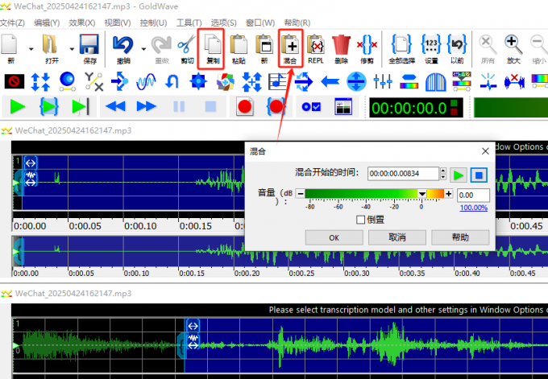548x379 pixels.
Task: Click the Trim (修剪) icon
Action: (367, 45)
